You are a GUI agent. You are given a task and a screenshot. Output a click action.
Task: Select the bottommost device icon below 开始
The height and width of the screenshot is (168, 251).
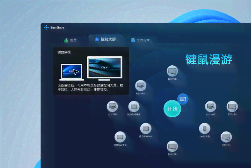(x=172, y=146)
